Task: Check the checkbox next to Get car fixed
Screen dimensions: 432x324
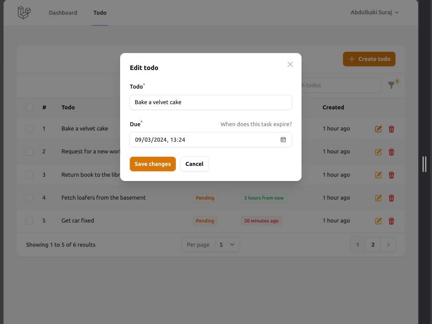Action: click(29, 221)
